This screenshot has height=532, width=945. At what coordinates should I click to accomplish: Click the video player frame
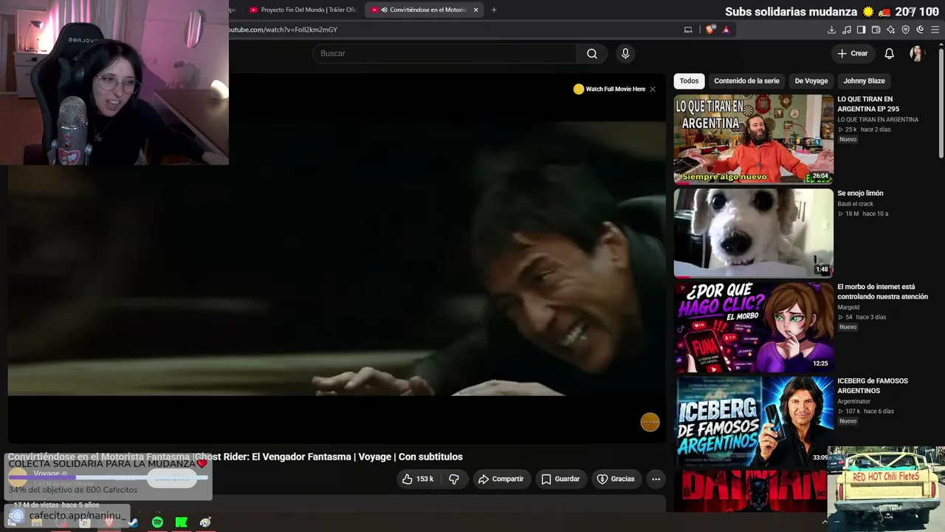coord(337,259)
